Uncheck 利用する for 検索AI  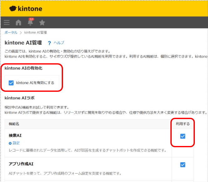point(183,136)
